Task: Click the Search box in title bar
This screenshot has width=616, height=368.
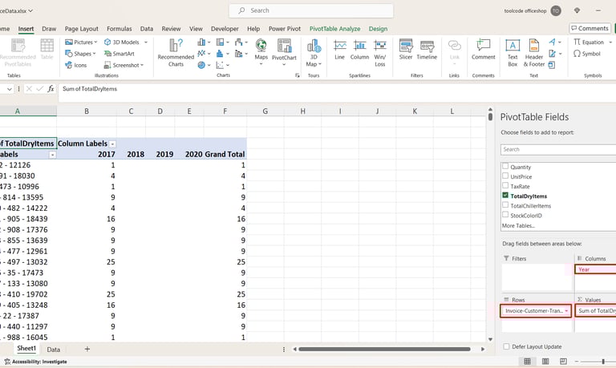Action: [x=311, y=10]
